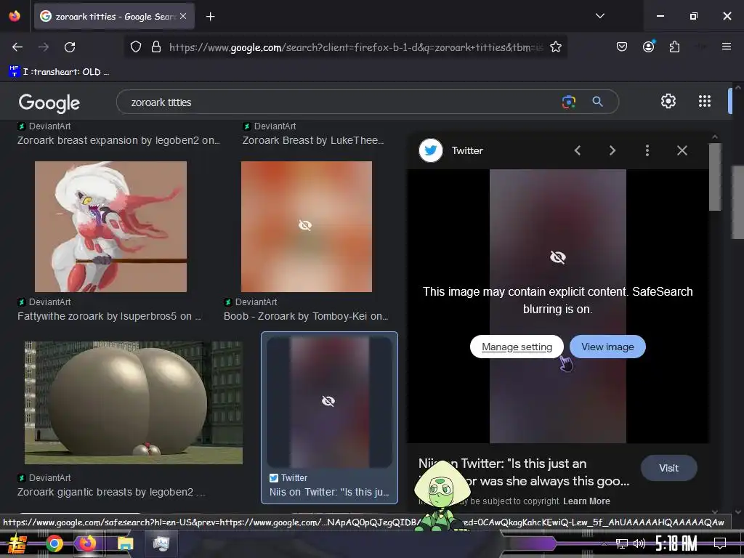Open a new tab with the plus button
Viewport: 744px width, 558px height.
210,17
